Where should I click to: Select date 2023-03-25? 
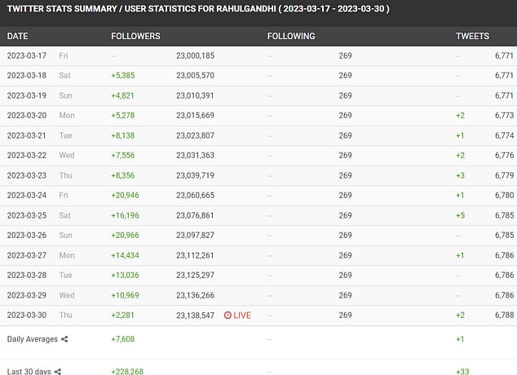click(x=27, y=215)
